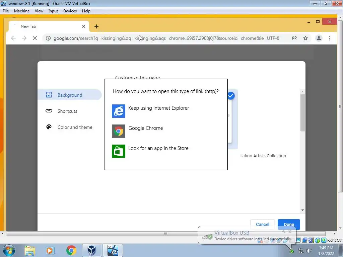This screenshot has width=343, height=257.
Task: Click the USB device installed tray icon
Action: pos(292,251)
